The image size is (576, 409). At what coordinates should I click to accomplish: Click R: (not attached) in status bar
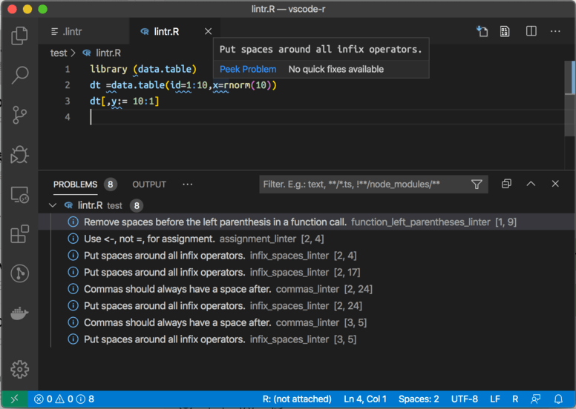coord(297,399)
